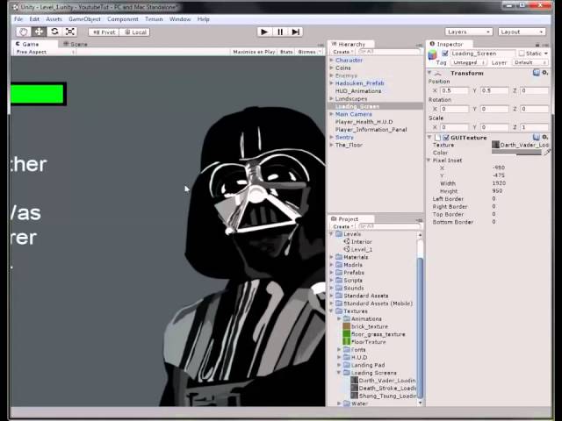Viewport: 562px width, 421px height.
Task: Click the Scale Z field
Action: pyautogui.click(x=535, y=127)
